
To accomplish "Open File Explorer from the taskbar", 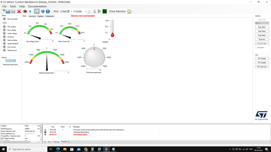I will (65, 149).
